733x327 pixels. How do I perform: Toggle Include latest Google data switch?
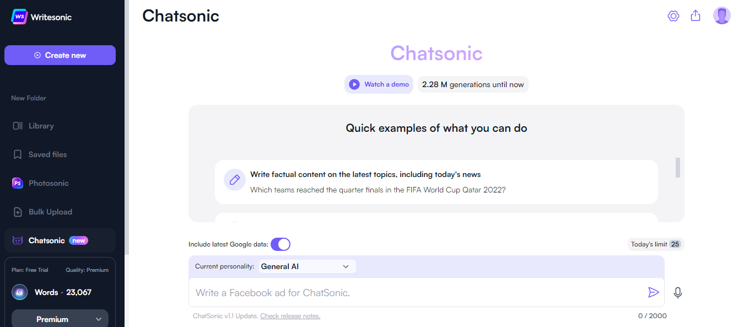pos(281,244)
